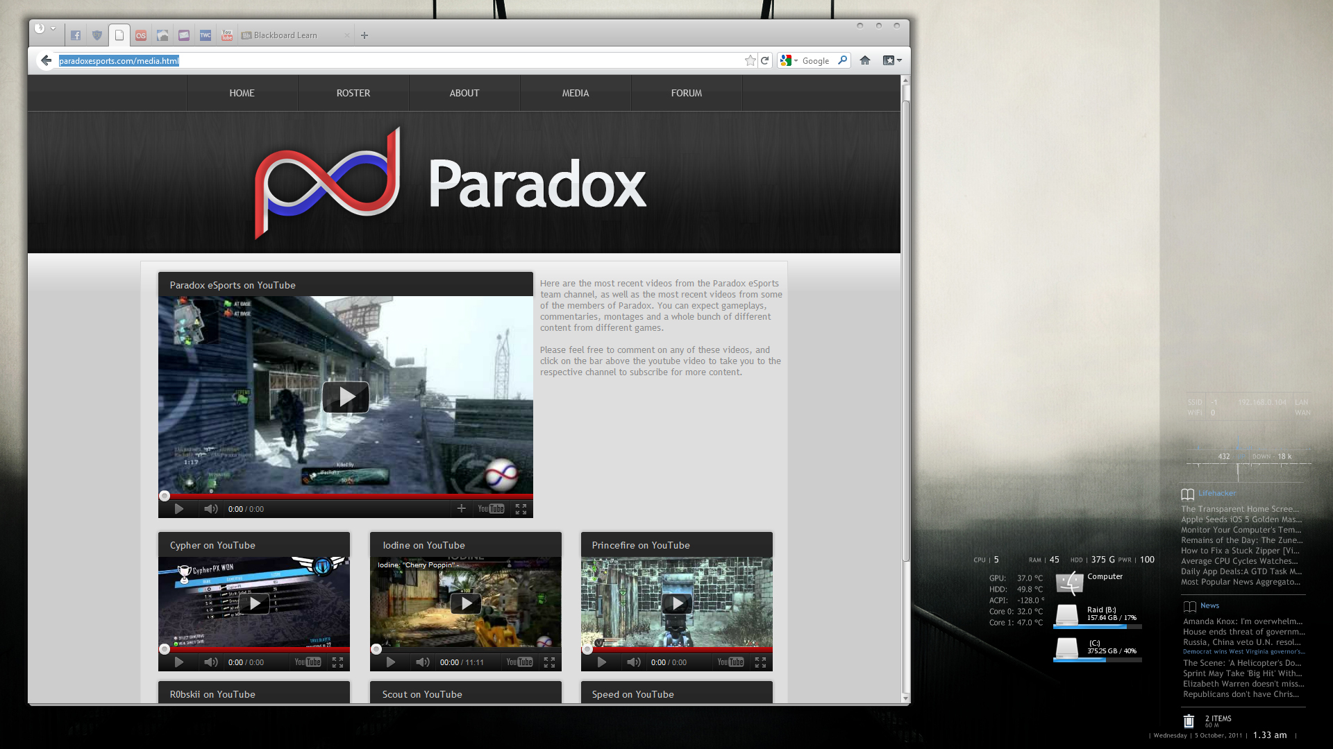Open Scout on YouTube header
The image size is (1333, 749).
tap(465, 693)
